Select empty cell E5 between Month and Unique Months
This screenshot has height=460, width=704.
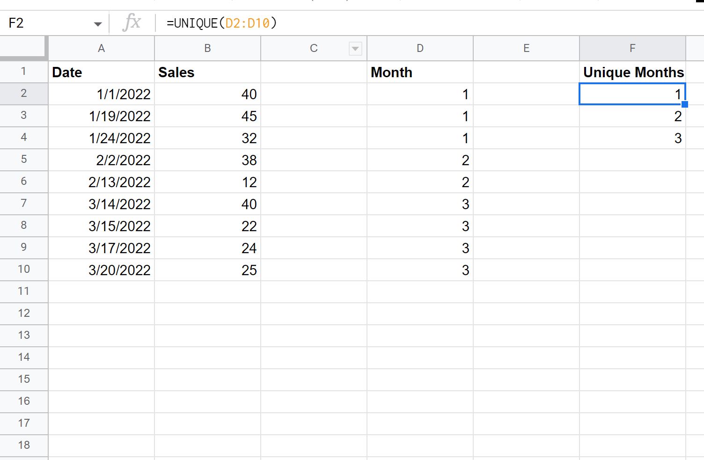[x=526, y=160]
